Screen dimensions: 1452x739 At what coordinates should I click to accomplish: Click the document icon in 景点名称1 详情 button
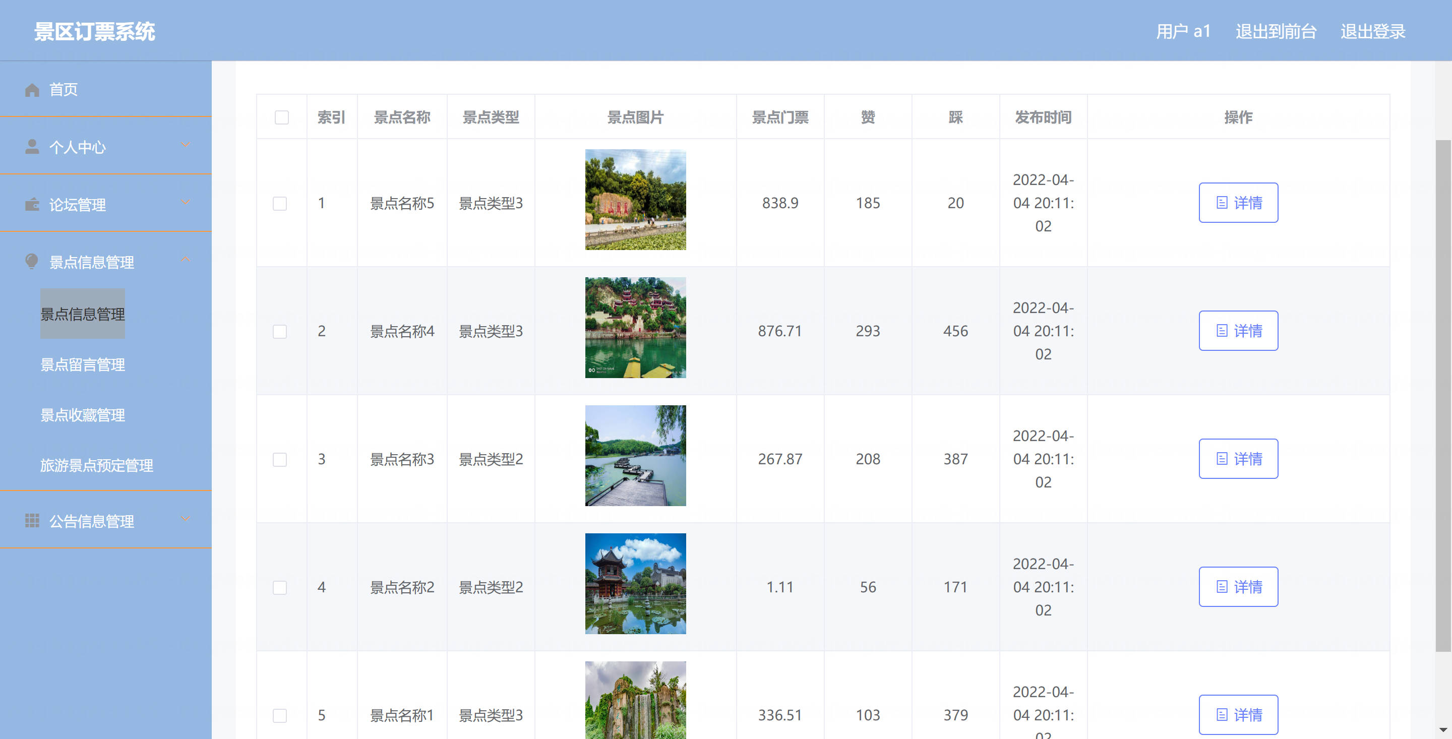tap(1222, 715)
